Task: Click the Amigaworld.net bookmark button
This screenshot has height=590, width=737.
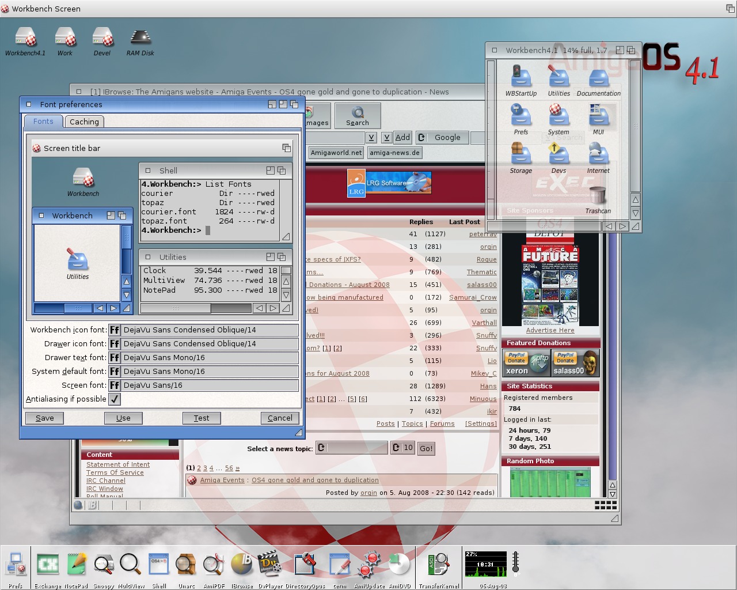Action: point(336,153)
